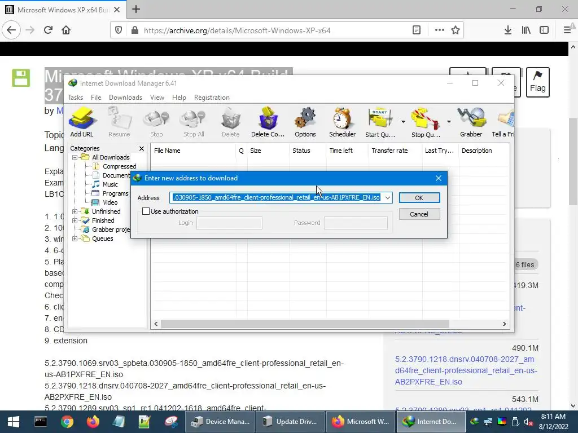
Task: Toggle the Firefox sidebar icon
Action: click(544, 30)
